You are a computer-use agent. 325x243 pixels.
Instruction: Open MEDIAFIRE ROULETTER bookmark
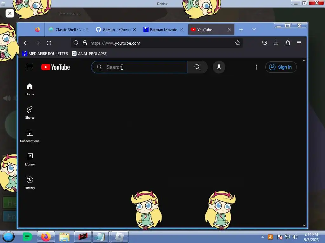pyautogui.click(x=45, y=53)
